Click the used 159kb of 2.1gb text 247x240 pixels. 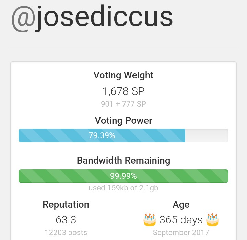(123, 188)
